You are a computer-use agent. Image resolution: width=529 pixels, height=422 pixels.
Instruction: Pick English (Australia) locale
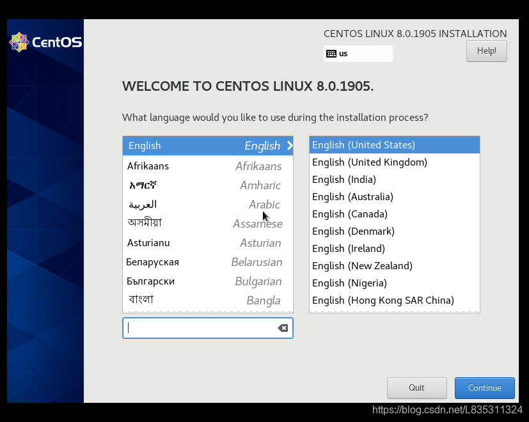click(x=395, y=197)
